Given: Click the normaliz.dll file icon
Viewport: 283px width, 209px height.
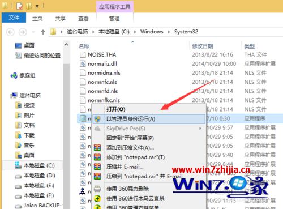Looking at the screenshot, I should pyautogui.click(x=83, y=64).
